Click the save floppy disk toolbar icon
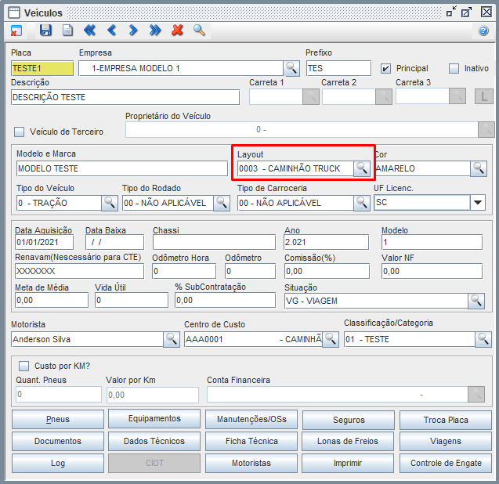The height and width of the screenshot is (484, 499). 45,31
